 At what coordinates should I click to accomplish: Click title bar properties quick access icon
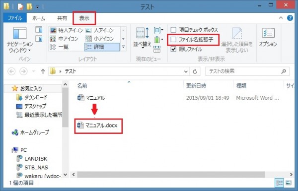pyautogui.click(x=20, y=7)
